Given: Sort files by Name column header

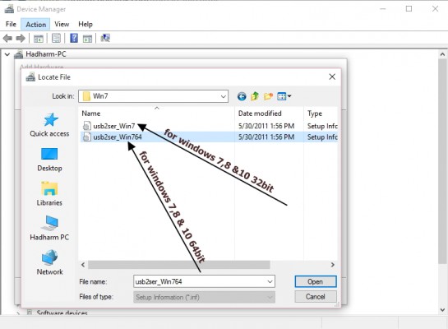Looking at the screenshot, I should [x=157, y=114].
